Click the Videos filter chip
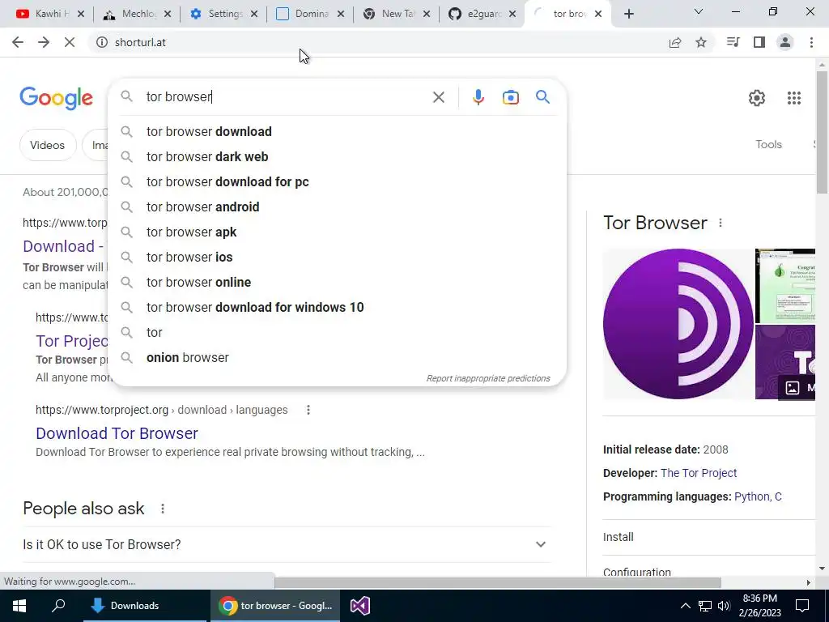This screenshot has height=622, width=829. click(x=48, y=145)
